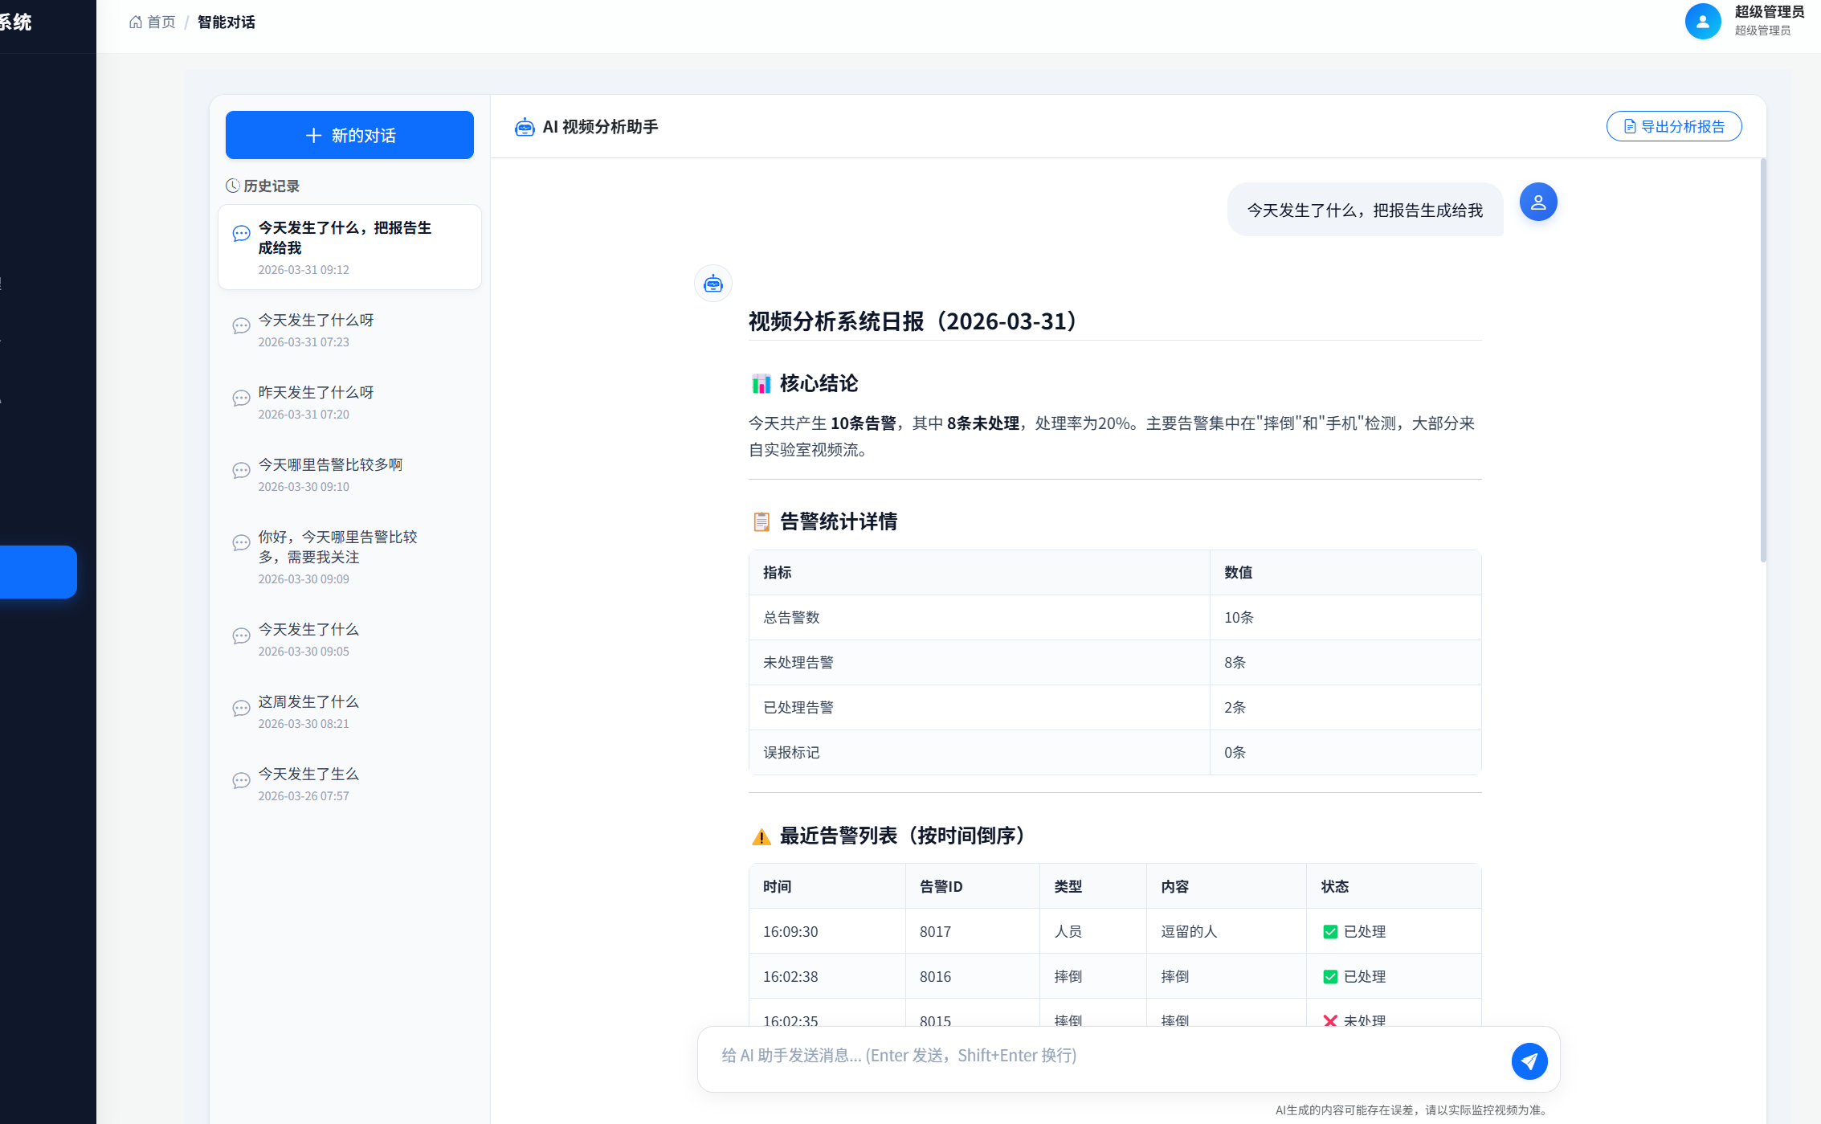Click the AI robot avatar icon in the chat
This screenshot has height=1124, width=1821.
(712, 284)
